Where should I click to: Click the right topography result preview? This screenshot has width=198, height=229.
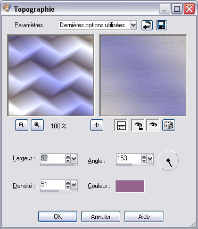(143, 76)
